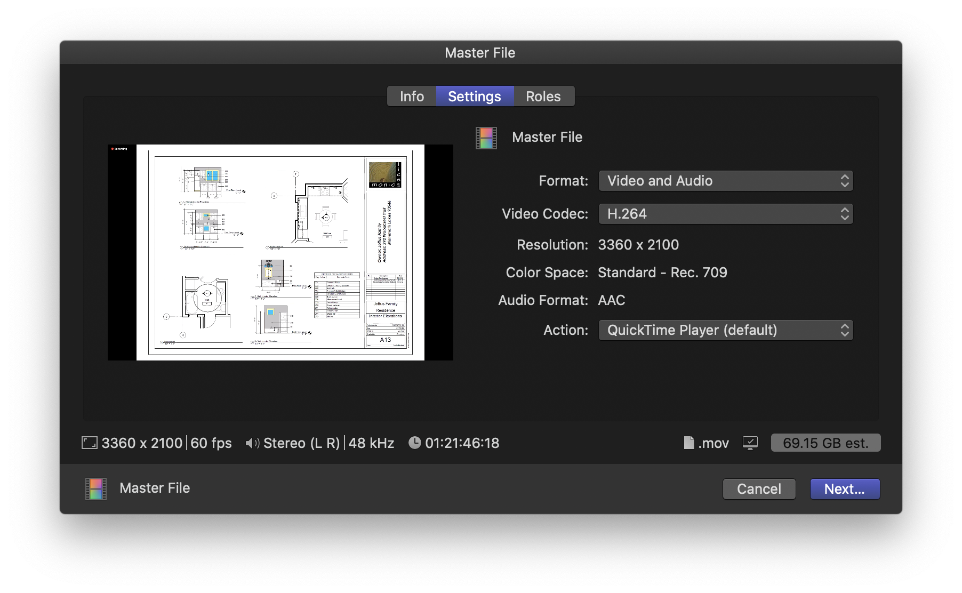Open the Format dropdown
962x593 pixels.
pyautogui.click(x=726, y=181)
